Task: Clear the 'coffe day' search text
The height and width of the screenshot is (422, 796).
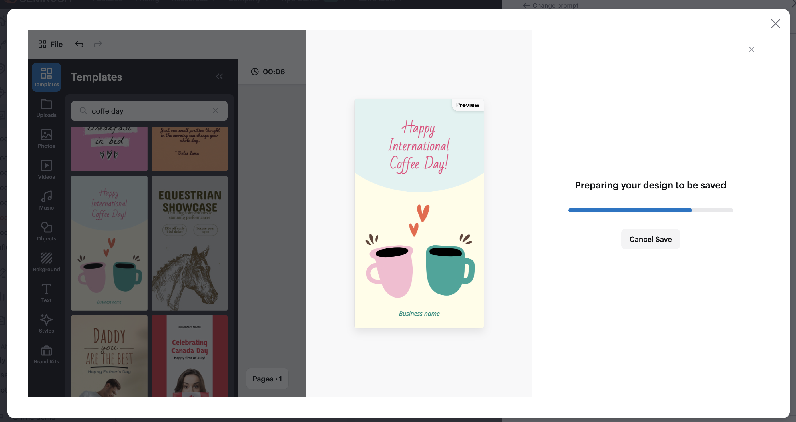Action: 215,110
